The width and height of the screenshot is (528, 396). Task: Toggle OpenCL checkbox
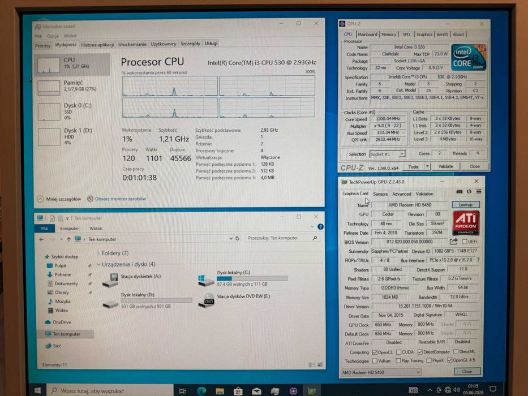click(375, 352)
